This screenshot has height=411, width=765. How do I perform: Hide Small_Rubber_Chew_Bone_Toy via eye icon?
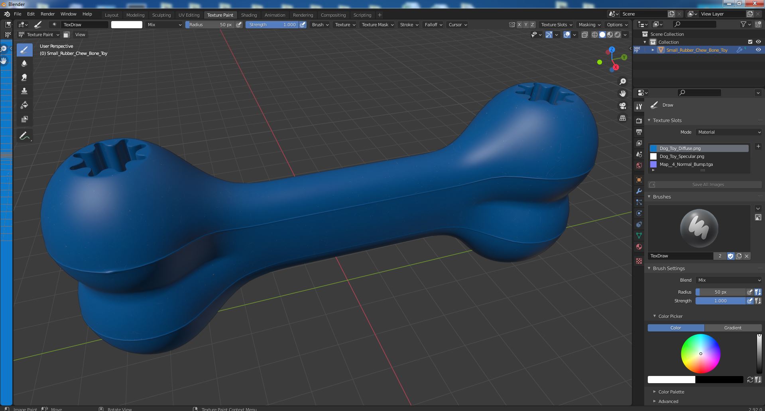tap(758, 50)
